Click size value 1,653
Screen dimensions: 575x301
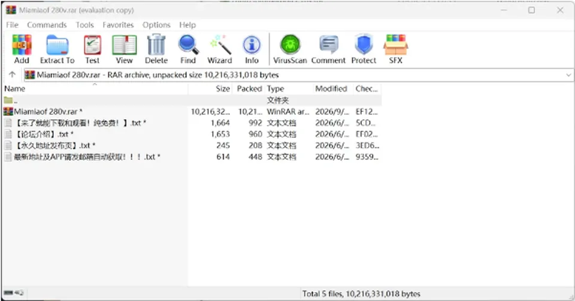pyautogui.click(x=220, y=135)
